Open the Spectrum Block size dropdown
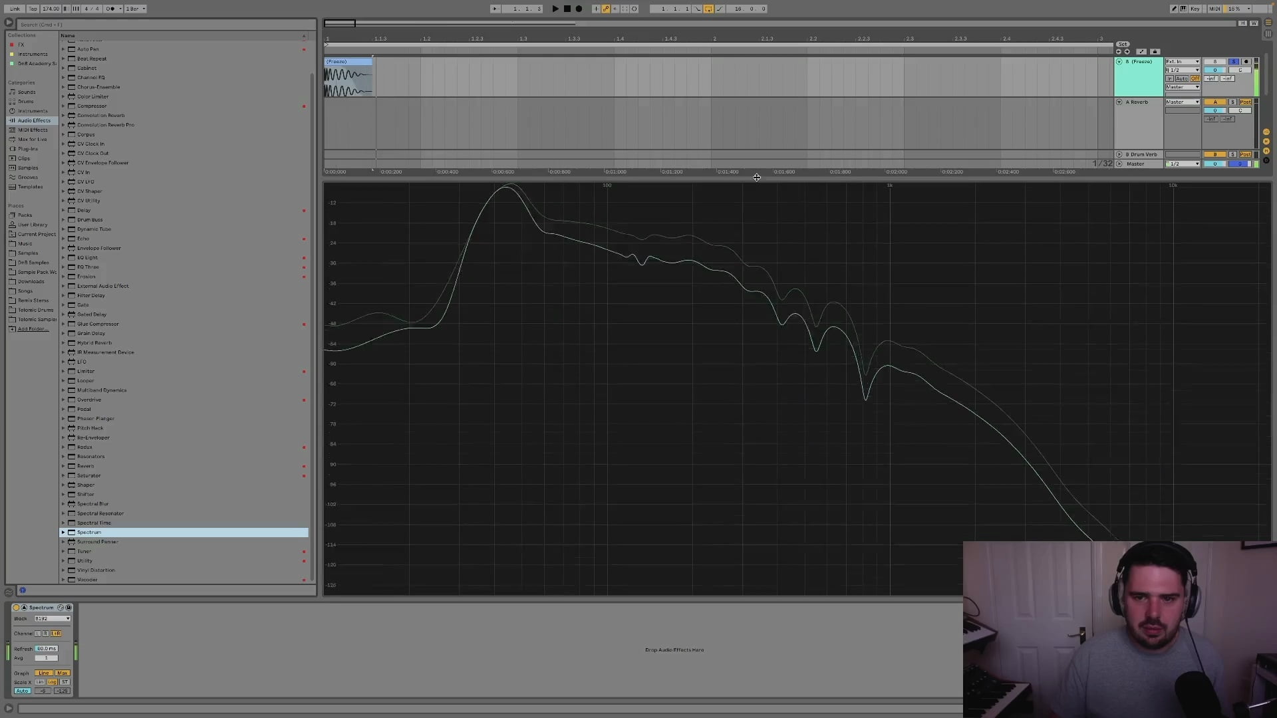The image size is (1277, 718). pos(53,619)
